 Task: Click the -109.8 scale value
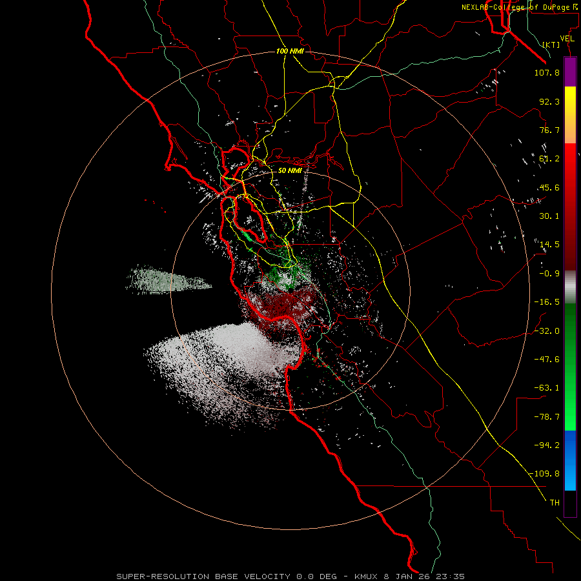point(544,474)
